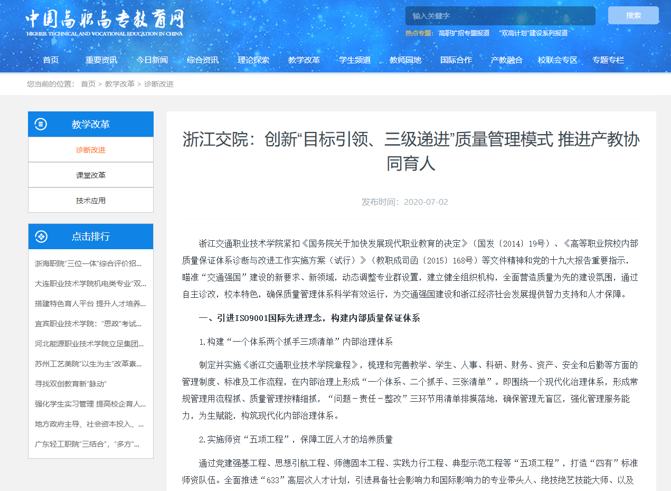Go to 今日新闻 in the navigation bar

pos(152,60)
